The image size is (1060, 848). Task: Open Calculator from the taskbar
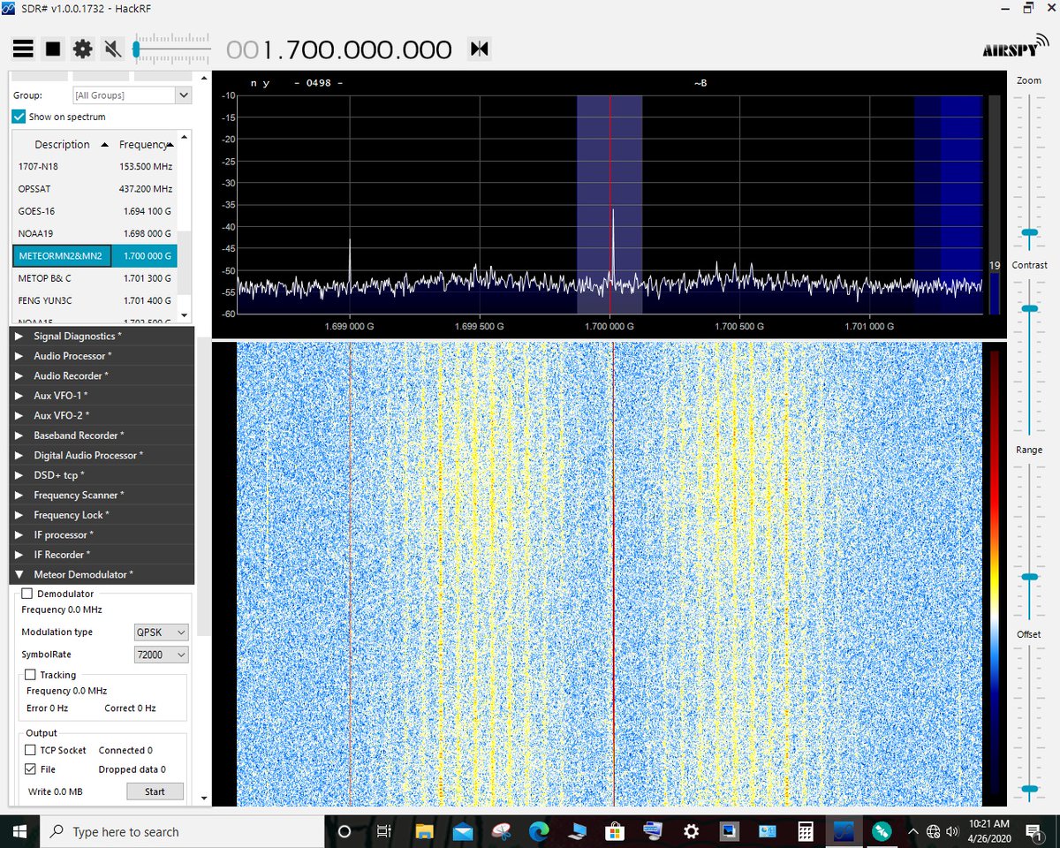click(x=806, y=831)
